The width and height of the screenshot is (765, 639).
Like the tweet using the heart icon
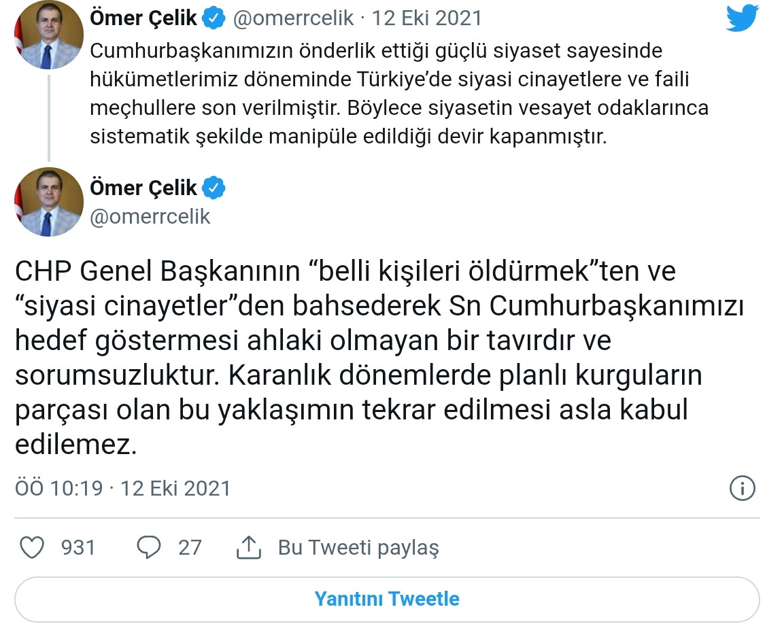[31, 547]
